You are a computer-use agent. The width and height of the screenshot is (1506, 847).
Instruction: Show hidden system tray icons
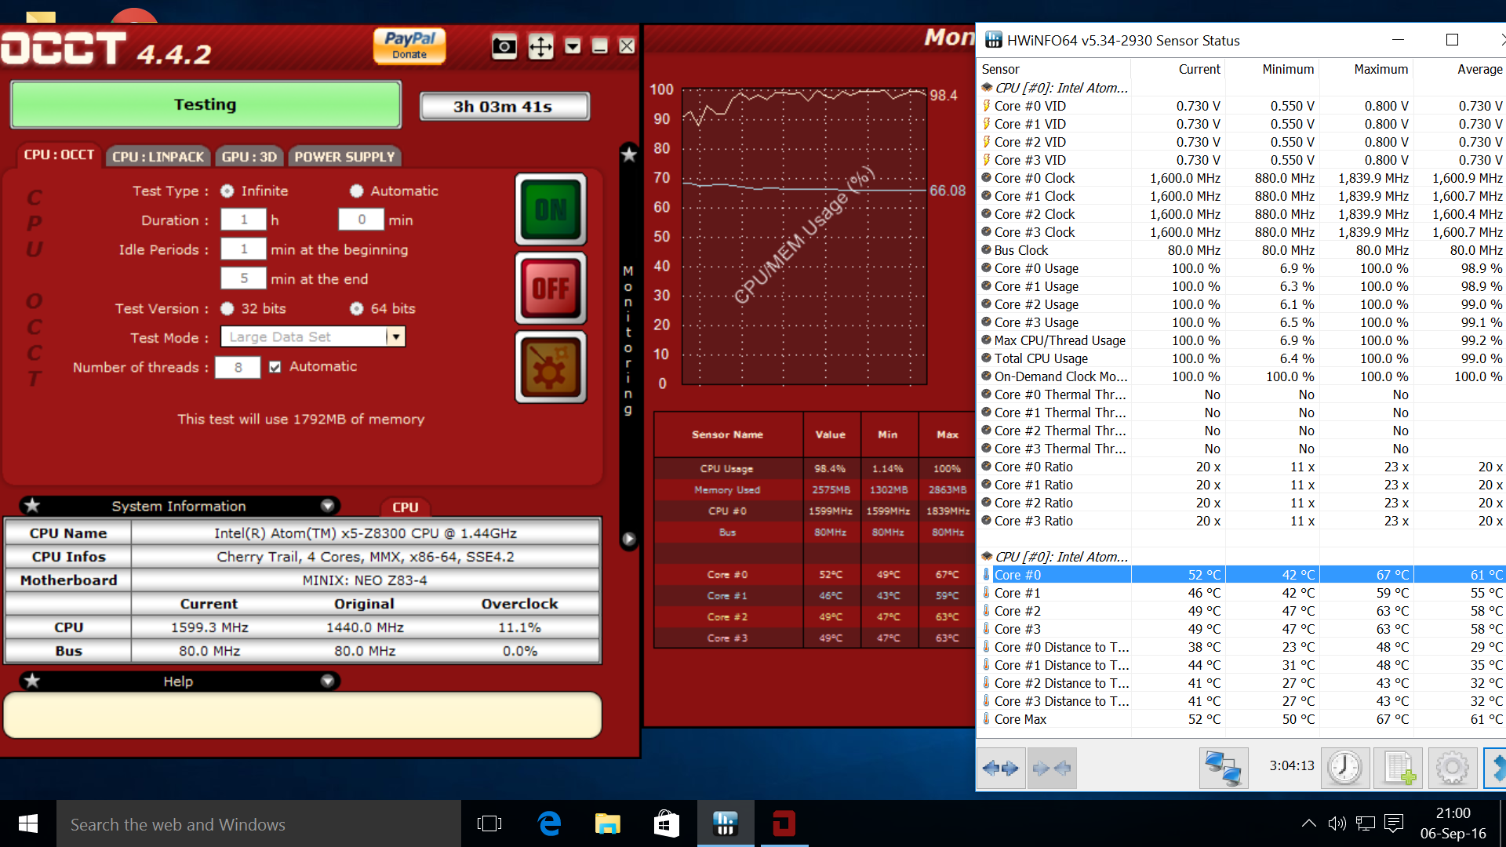1308,823
